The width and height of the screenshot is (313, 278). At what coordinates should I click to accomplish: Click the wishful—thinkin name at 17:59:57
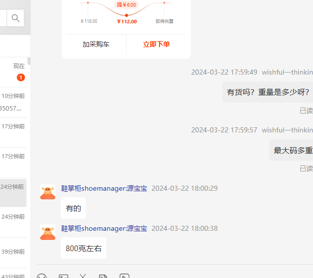click(287, 130)
